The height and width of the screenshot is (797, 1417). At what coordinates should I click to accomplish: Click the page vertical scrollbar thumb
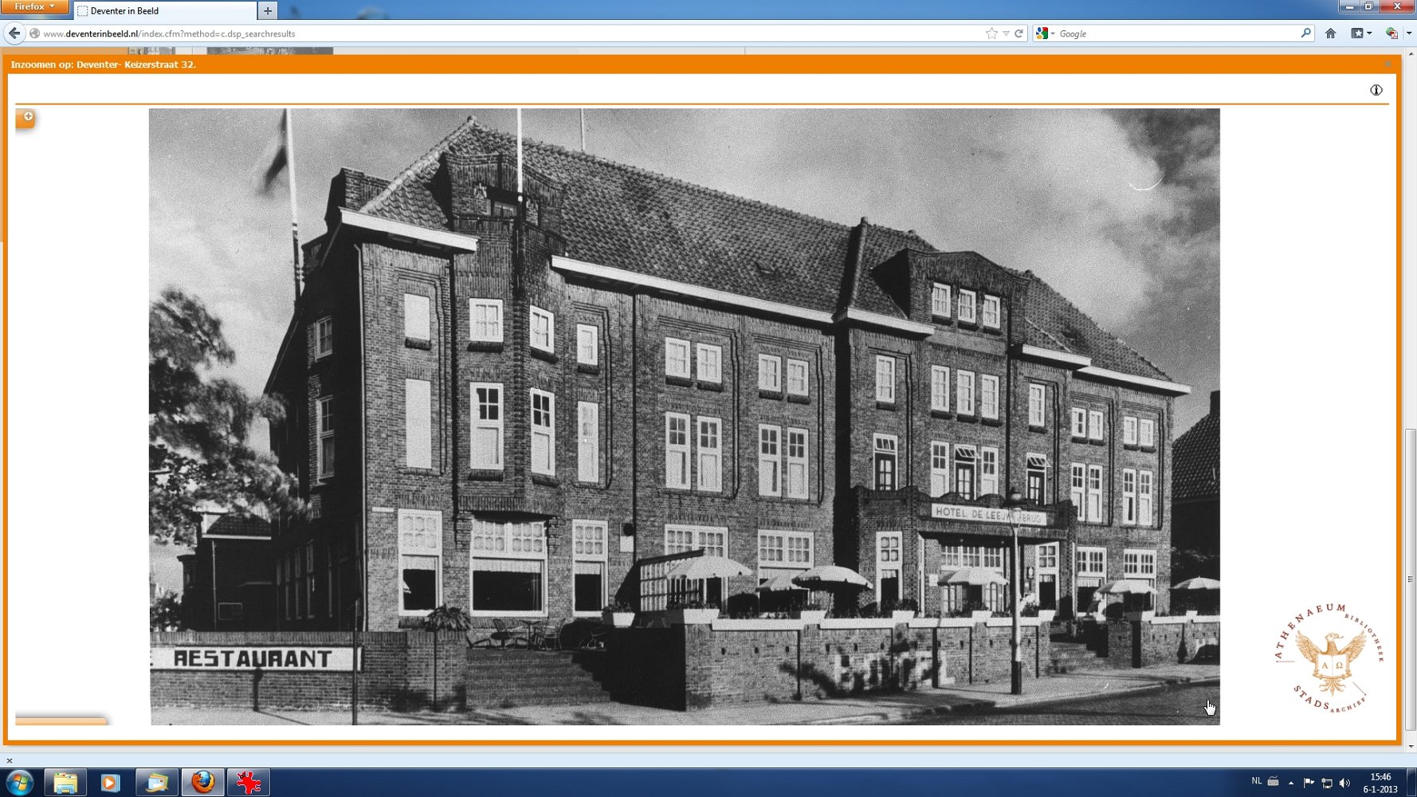[x=1411, y=579]
